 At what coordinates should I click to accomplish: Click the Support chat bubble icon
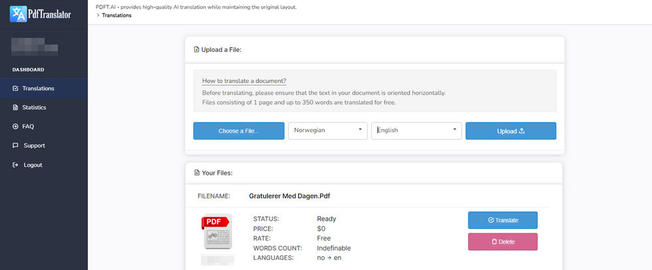click(15, 146)
